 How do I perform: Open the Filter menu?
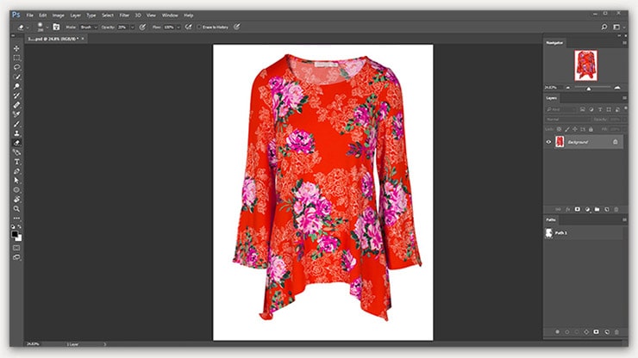tap(124, 15)
